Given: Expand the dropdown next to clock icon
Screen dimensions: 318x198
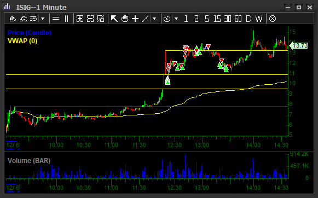Looking at the screenshot, I should click(x=176, y=19).
